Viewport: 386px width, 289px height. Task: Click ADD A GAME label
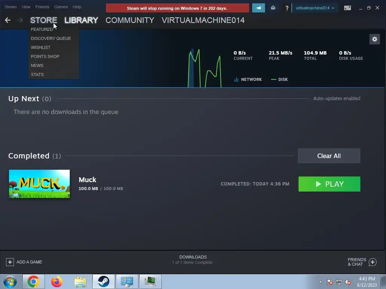click(29, 262)
